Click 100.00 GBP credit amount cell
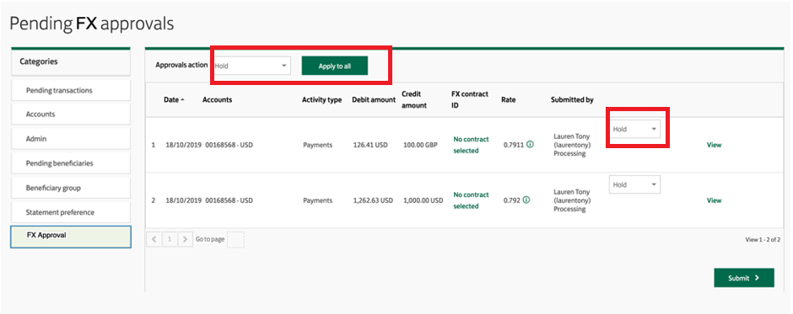The image size is (793, 314). (420, 145)
